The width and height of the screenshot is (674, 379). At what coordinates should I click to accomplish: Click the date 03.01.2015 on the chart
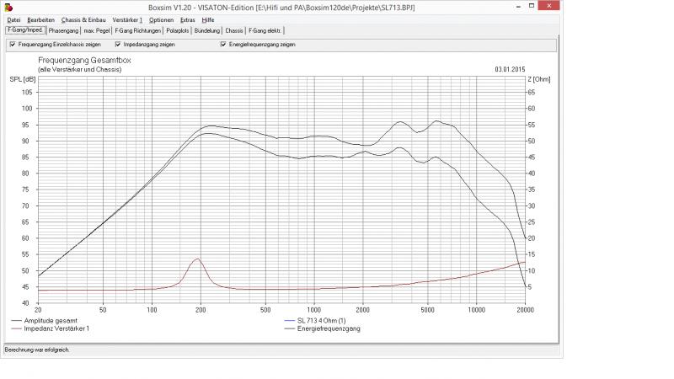point(510,69)
